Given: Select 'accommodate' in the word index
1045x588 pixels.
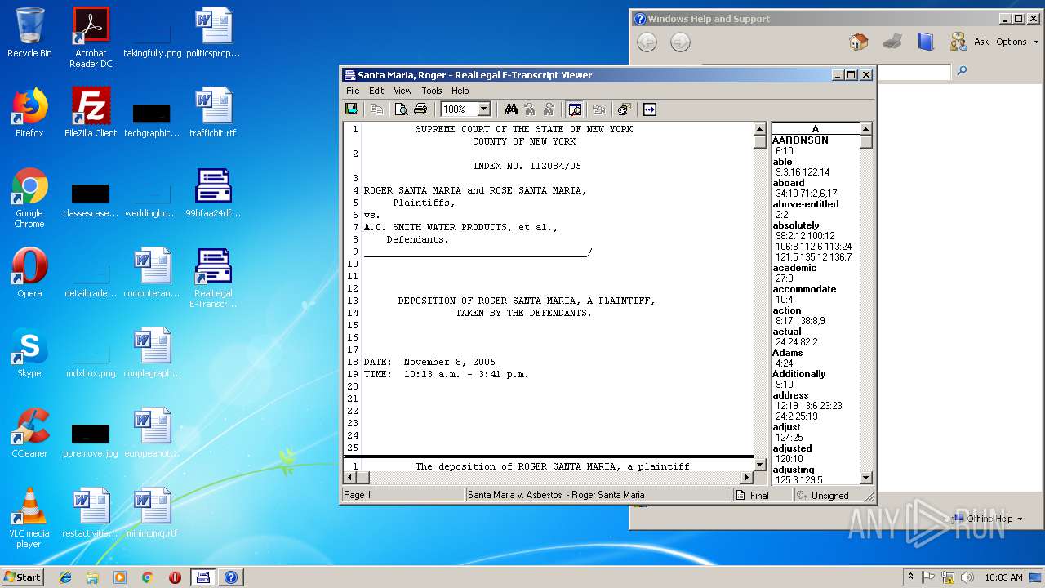Looking at the screenshot, I should pyautogui.click(x=804, y=289).
